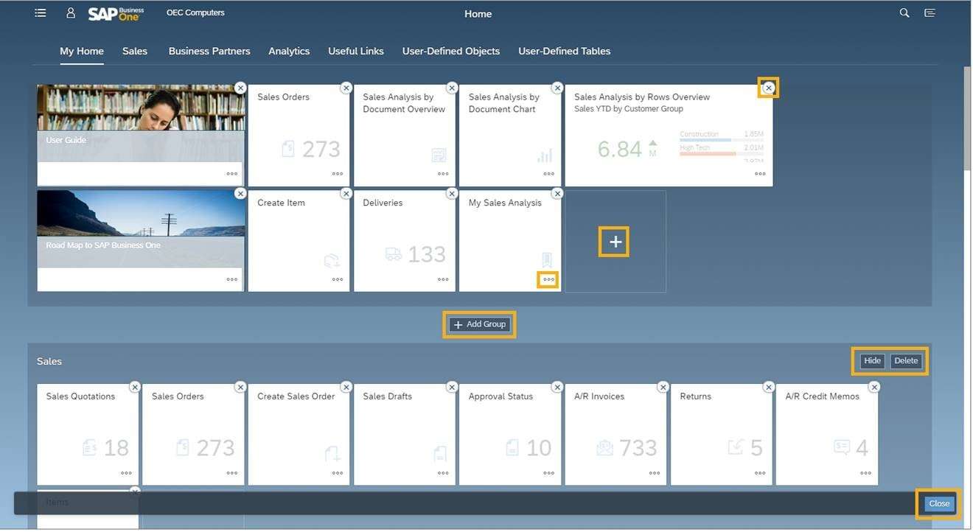Image resolution: width=973 pixels, height=532 pixels.
Task: Remove the Create Item tile
Action: coord(346,194)
